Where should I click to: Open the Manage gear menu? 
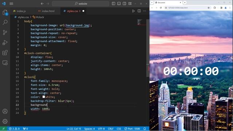(x=5, y=121)
